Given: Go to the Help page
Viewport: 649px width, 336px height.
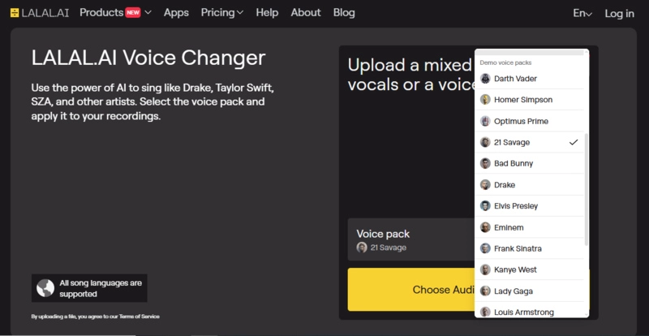Looking at the screenshot, I should click(267, 13).
